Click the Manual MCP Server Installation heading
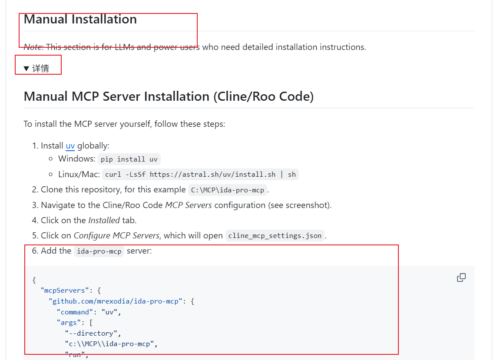The image size is (497, 360). coord(169,96)
